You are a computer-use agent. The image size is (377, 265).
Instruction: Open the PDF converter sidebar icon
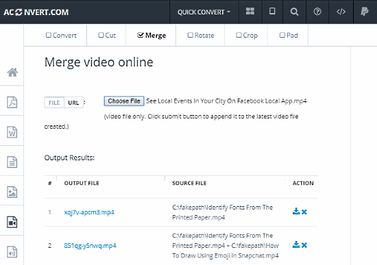(12, 102)
